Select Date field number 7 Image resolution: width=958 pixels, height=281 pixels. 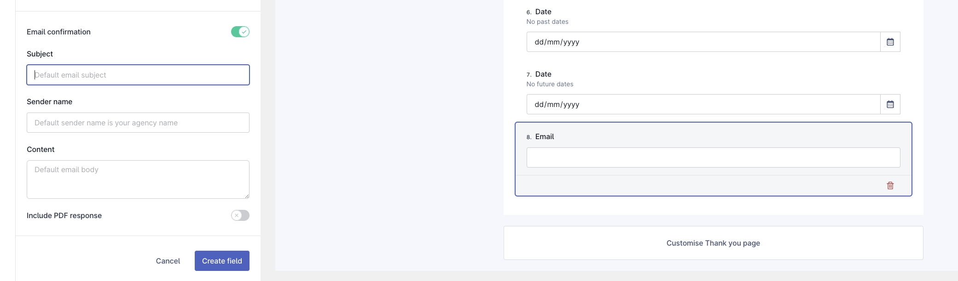coord(543,74)
